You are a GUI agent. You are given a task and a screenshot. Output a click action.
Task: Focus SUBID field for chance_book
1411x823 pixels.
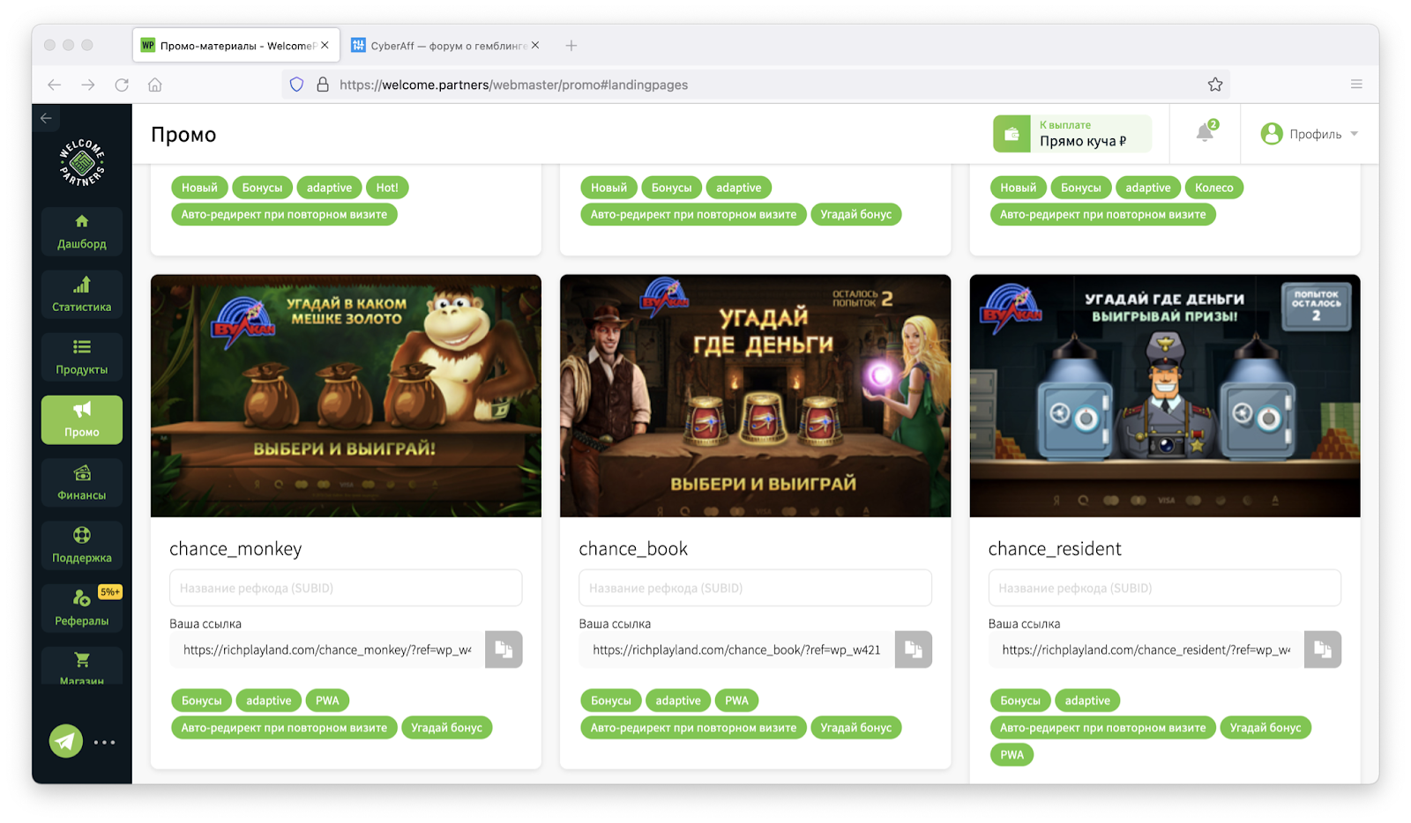755,588
